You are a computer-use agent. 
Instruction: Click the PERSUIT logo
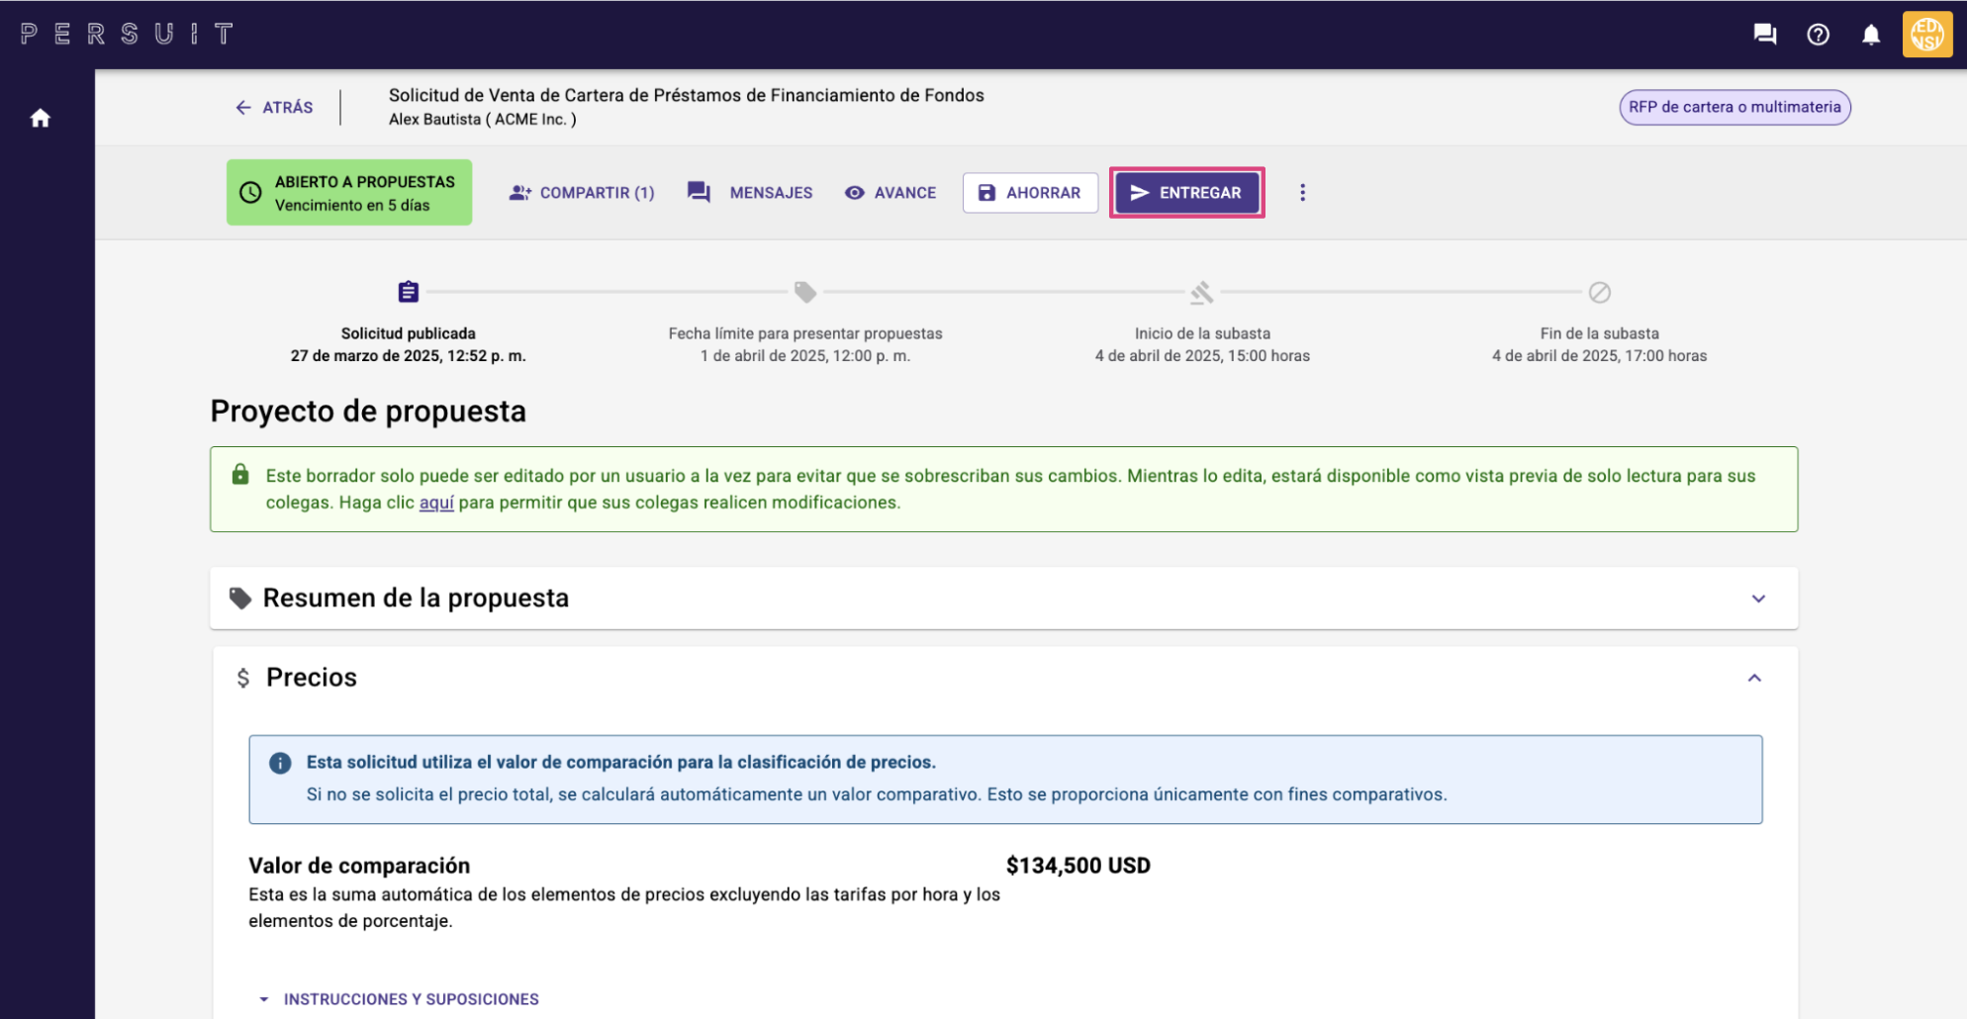128,34
